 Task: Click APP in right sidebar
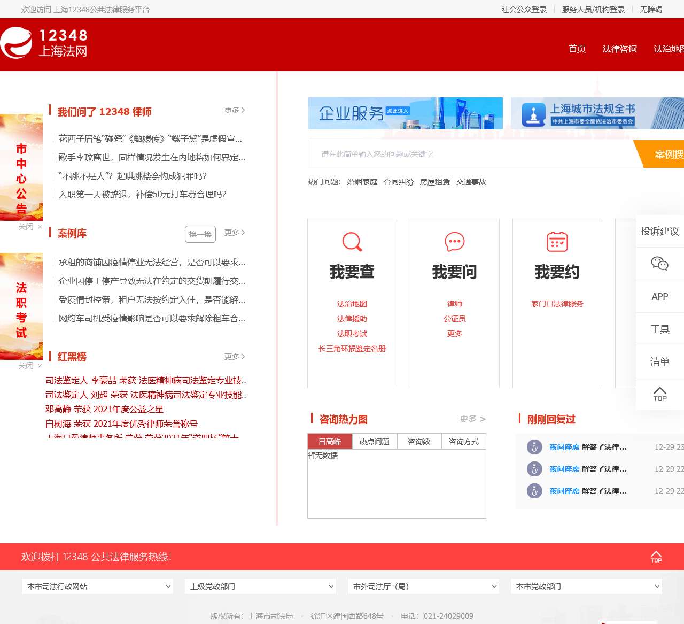tap(660, 296)
